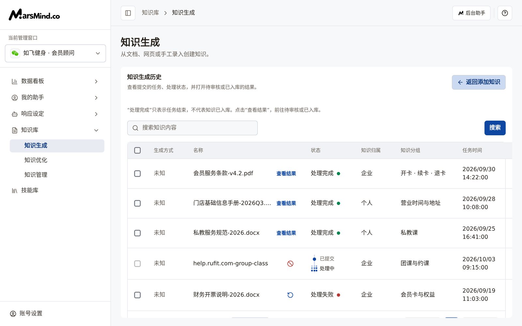522x326 pixels.
Task: Check the box for help.rufit.com-group-class
Action: (137, 263)
